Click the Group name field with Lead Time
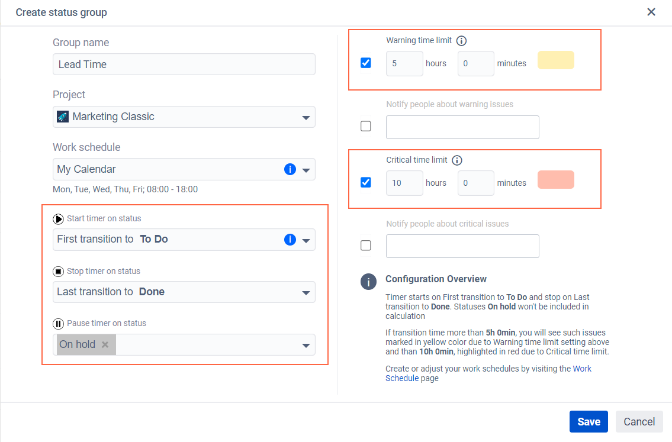Image resolution: width=672 pixels, height=442 pixels. (184, 64)
